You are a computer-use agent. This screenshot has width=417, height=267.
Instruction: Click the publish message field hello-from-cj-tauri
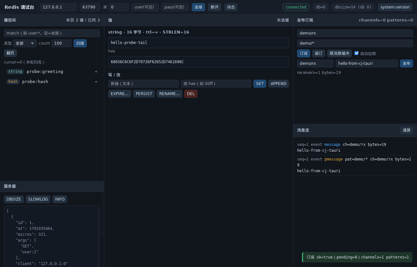coord(367,63)
